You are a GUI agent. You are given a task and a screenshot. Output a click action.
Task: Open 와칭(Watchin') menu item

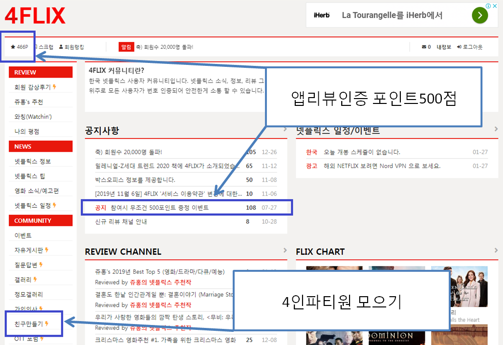tap(33, 117)
